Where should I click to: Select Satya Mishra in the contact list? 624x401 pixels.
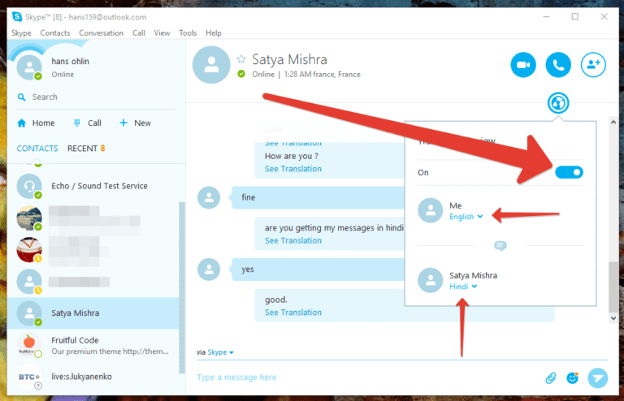[x=93, y=313]
